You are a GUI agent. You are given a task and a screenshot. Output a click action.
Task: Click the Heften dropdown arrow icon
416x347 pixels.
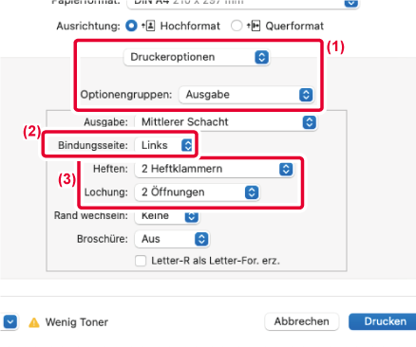pos(286,169)
